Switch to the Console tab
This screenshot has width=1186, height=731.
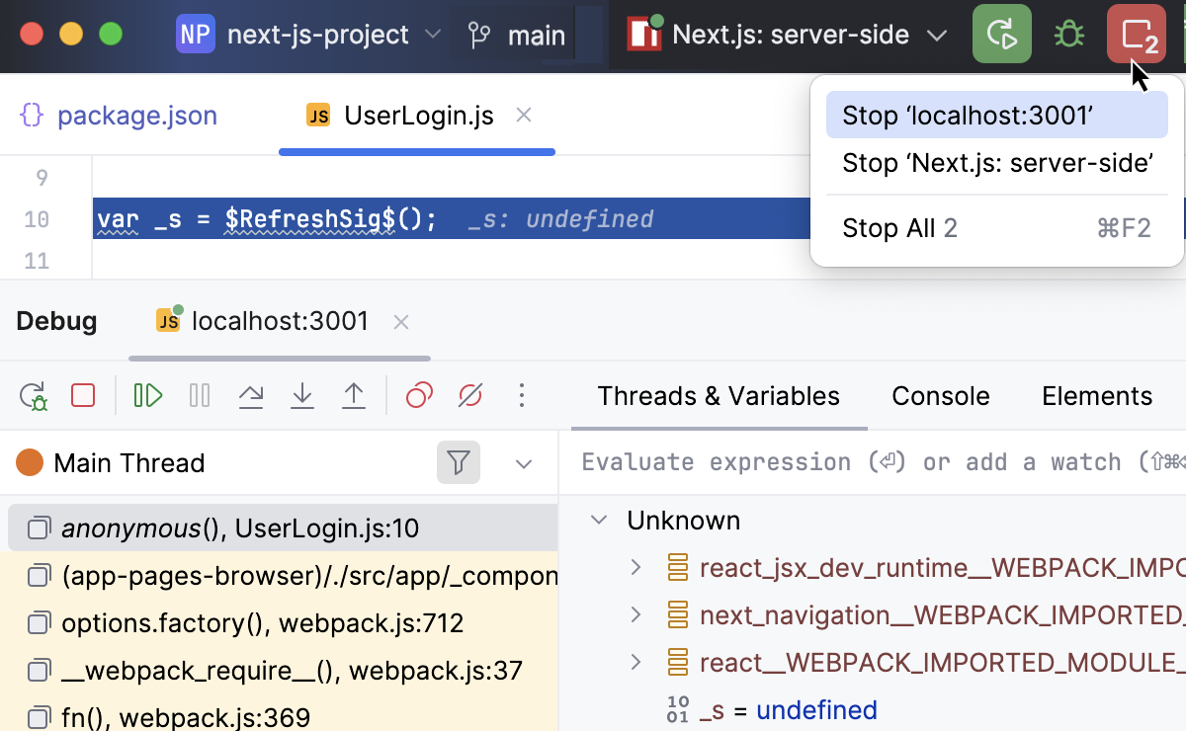940,396
